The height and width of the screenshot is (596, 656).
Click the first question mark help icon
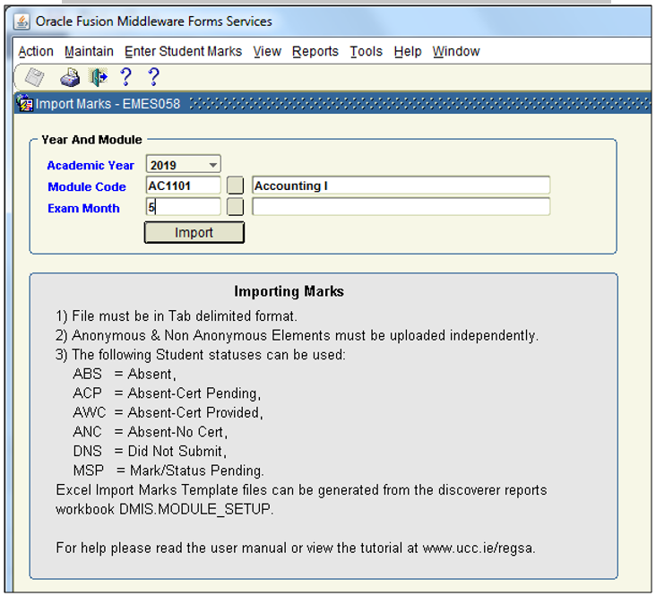(x=125, y=78)
